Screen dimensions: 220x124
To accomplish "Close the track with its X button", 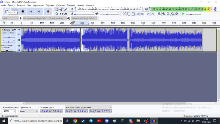I will pyautogui.click(x=2, y=30).
